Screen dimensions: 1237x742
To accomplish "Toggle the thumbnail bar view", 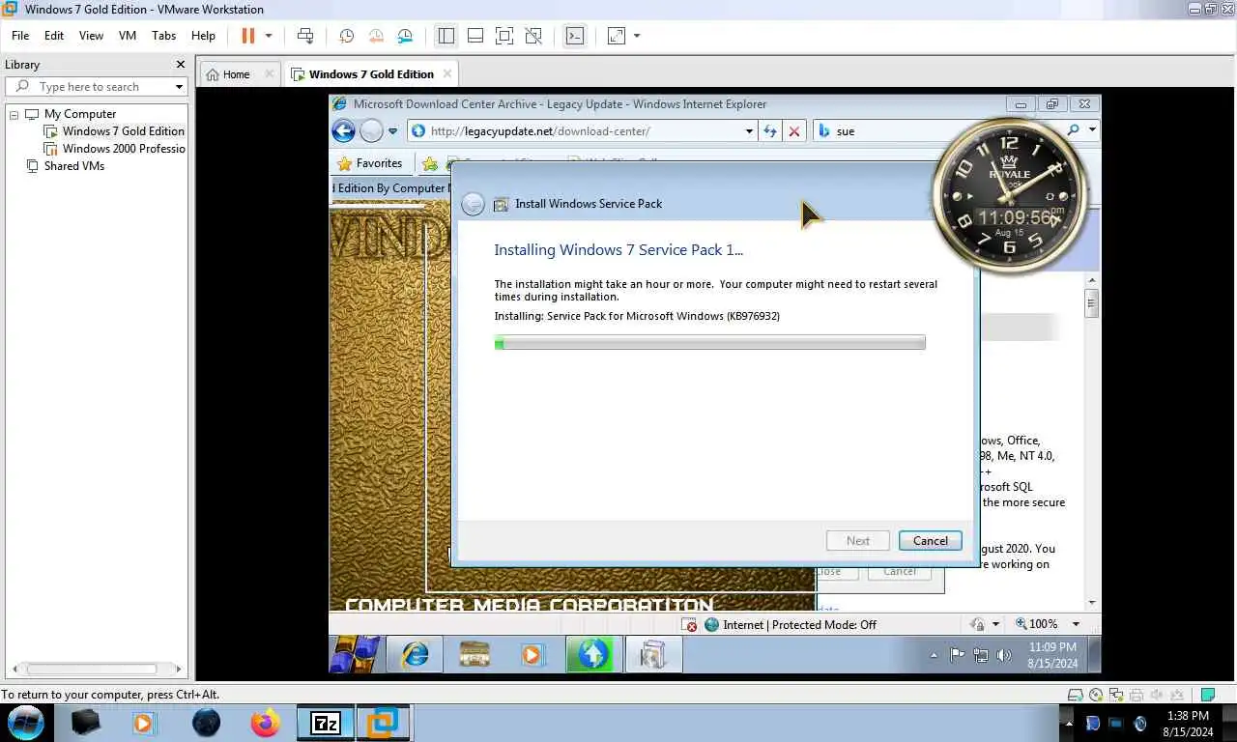I will pyautogui.click(x=475, y=36).
